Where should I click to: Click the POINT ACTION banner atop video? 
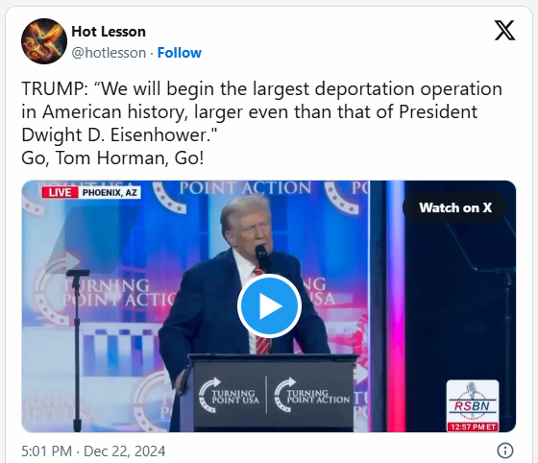(x=245, y=188)
